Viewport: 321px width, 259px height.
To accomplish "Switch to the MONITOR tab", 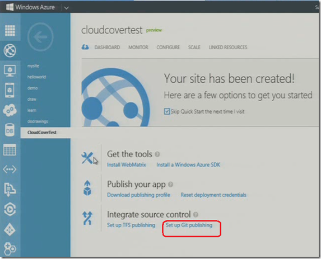I will coord(138,47).
